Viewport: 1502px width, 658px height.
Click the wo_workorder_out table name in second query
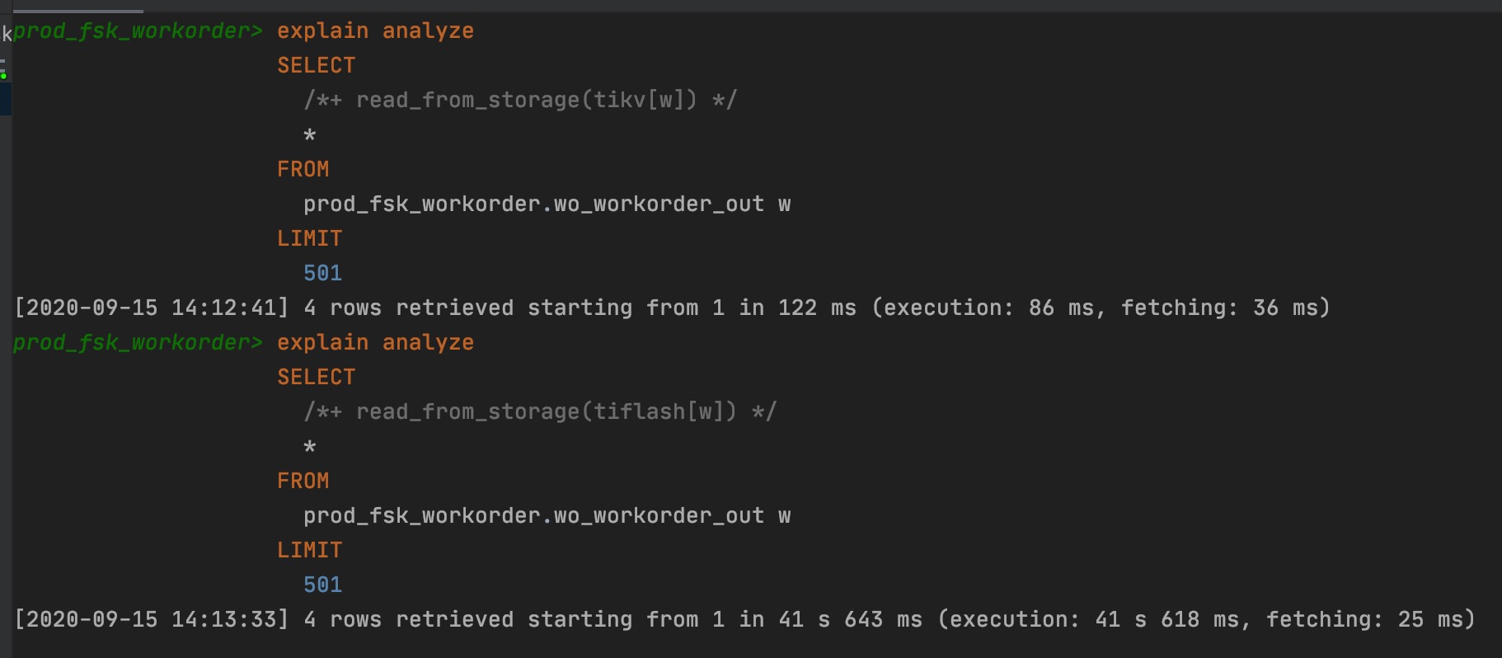tap(659, 516)
